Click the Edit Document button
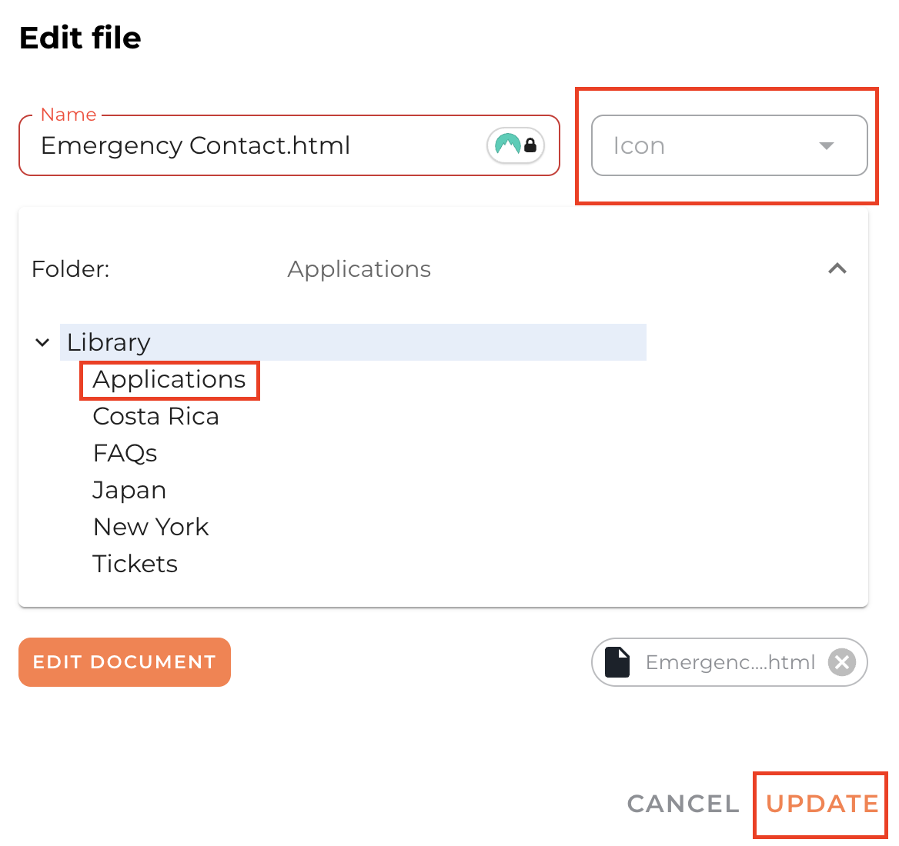Image resolution: width=899 pixels, height=846 pixels. coord(125,662)
